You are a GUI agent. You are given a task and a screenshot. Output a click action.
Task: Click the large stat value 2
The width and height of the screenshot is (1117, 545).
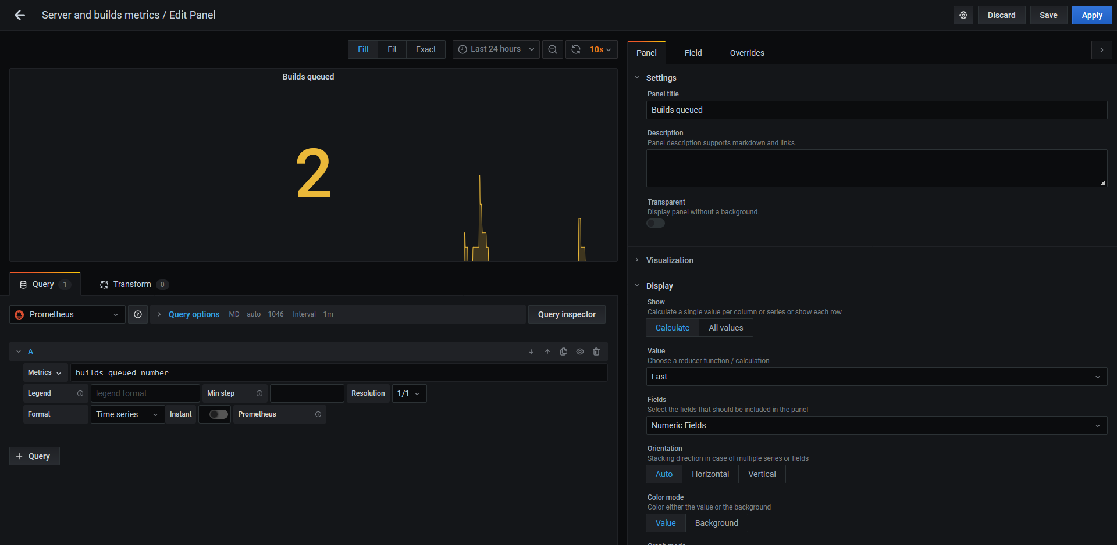click(314, 174)
